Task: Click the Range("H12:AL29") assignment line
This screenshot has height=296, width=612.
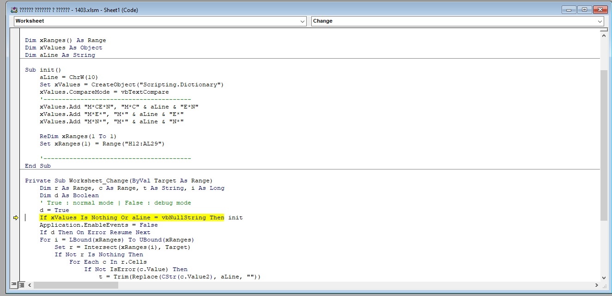Action: [x=102, y=144]
